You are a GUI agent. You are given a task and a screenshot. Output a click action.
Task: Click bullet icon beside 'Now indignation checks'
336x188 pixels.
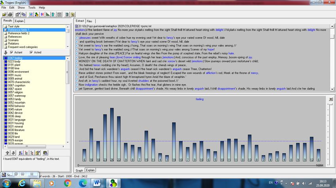pos(77,85)
